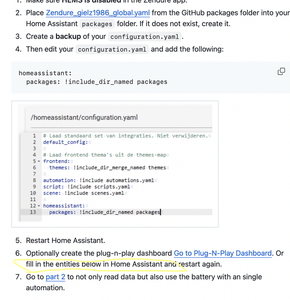The image size is (290, 300).
Task: Open configuration.yaml screenshot image
Action: pyautogui.click(x=115, y=164)
